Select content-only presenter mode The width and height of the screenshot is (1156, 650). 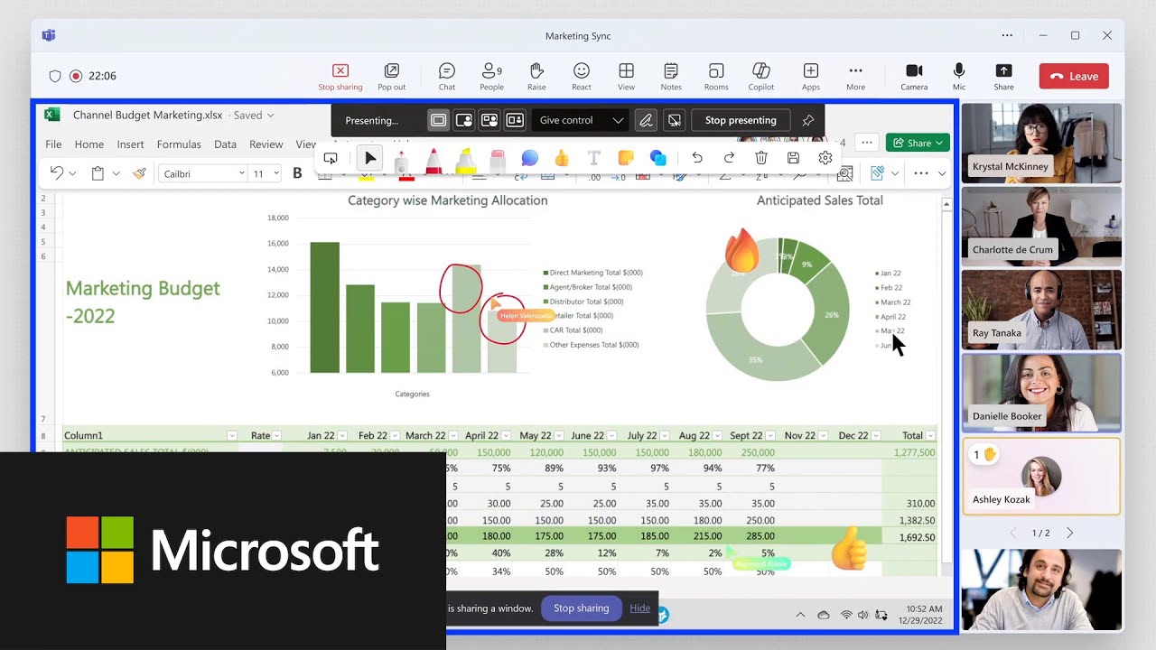point(439,120)
